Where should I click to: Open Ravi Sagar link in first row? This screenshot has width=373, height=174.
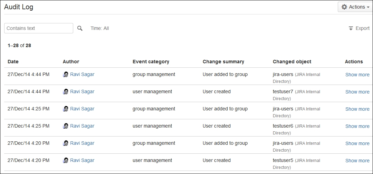pyautogui.click(x=82, y=74)
